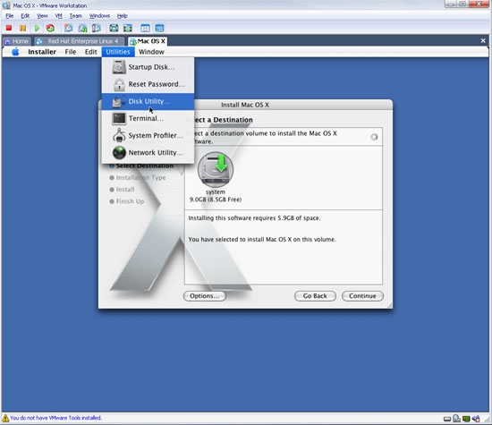Open the Team menu

pyautogui.click(x=76, y=16)
